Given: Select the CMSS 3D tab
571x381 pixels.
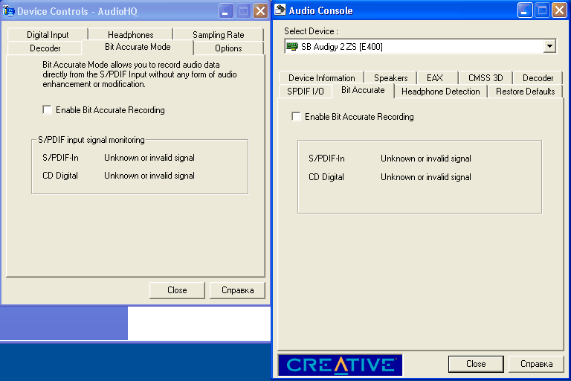Looking at the screenshot, I should [485, 78].
